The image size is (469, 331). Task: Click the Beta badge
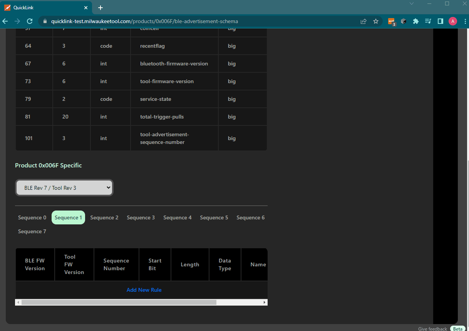[458, 329]
